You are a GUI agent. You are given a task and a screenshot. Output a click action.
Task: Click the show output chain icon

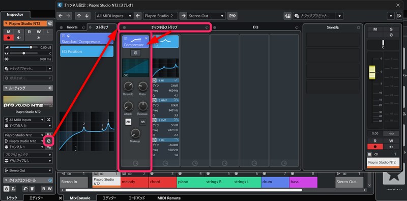[x=232, y=16]
